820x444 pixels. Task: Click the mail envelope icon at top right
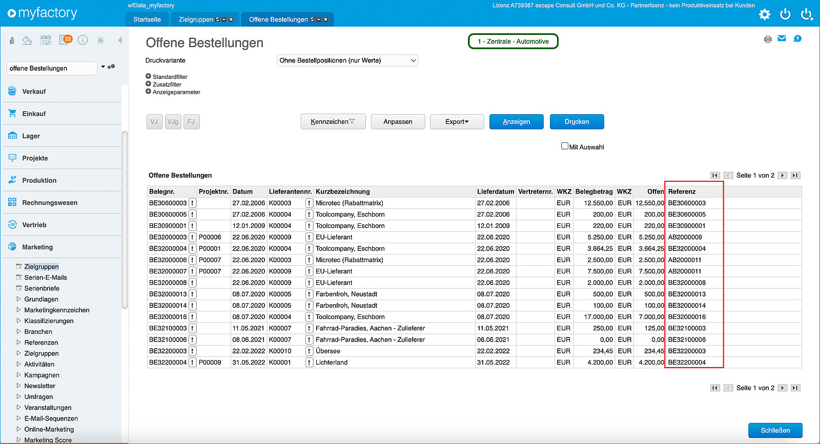pos(782,38)
